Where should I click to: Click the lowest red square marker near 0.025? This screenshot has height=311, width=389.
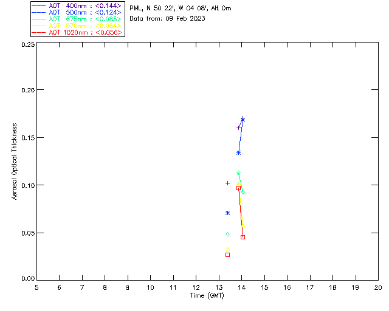point(227,255)
